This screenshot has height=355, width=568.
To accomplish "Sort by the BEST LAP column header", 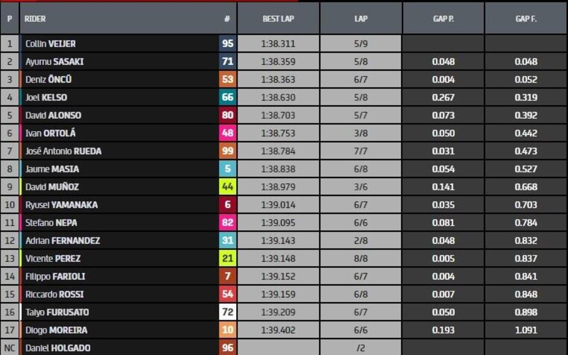I will 278,19.
